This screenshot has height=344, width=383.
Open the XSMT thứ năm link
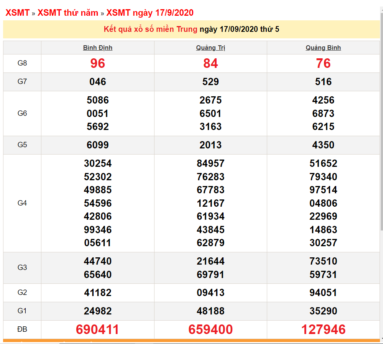coord(68,12)
